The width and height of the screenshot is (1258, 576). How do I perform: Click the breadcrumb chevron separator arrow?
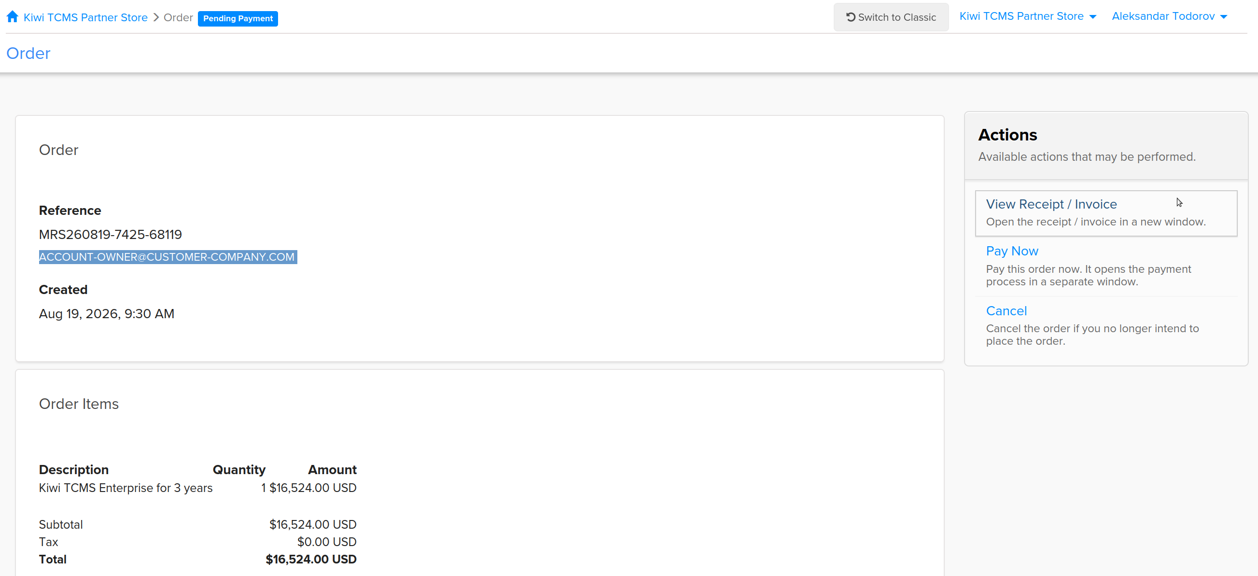pos(156,17)
